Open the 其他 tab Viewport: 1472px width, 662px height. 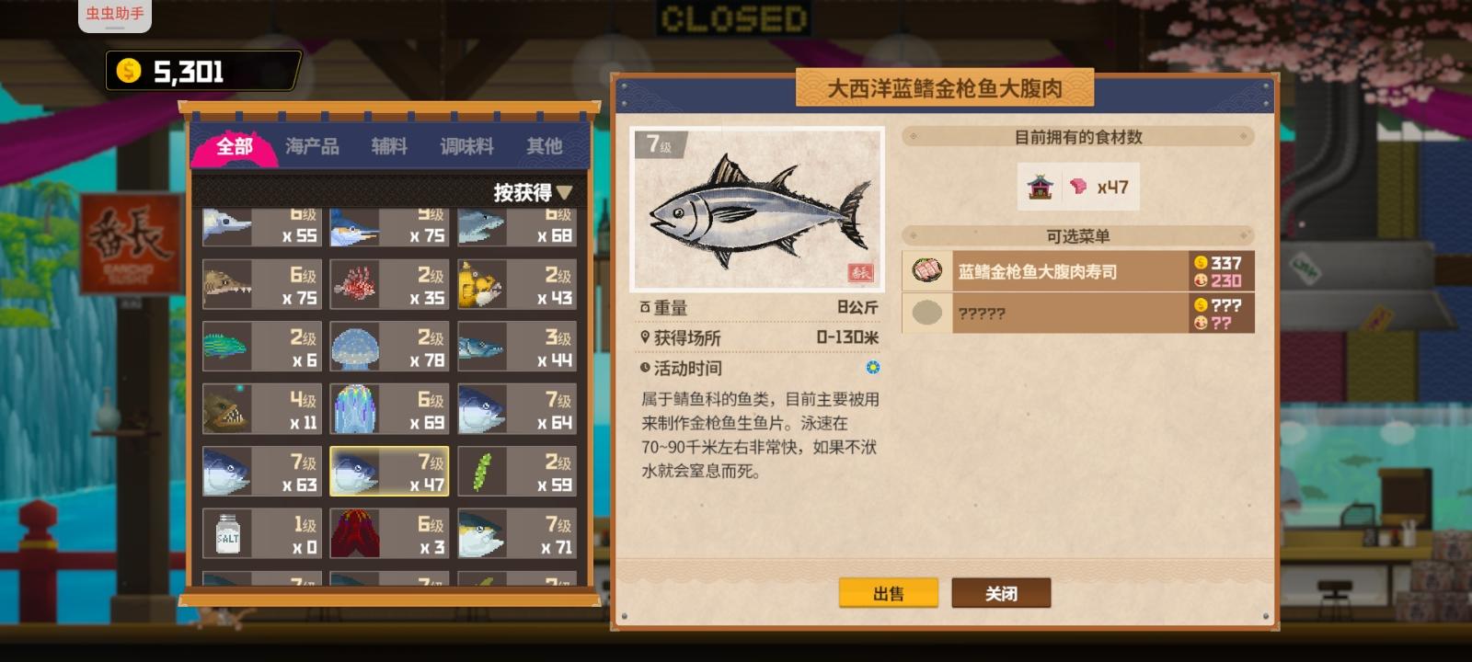[x=544, y=146]
